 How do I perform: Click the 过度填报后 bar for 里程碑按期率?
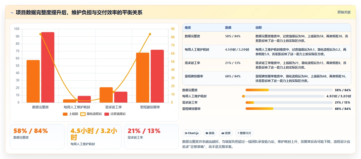(157, 76)
